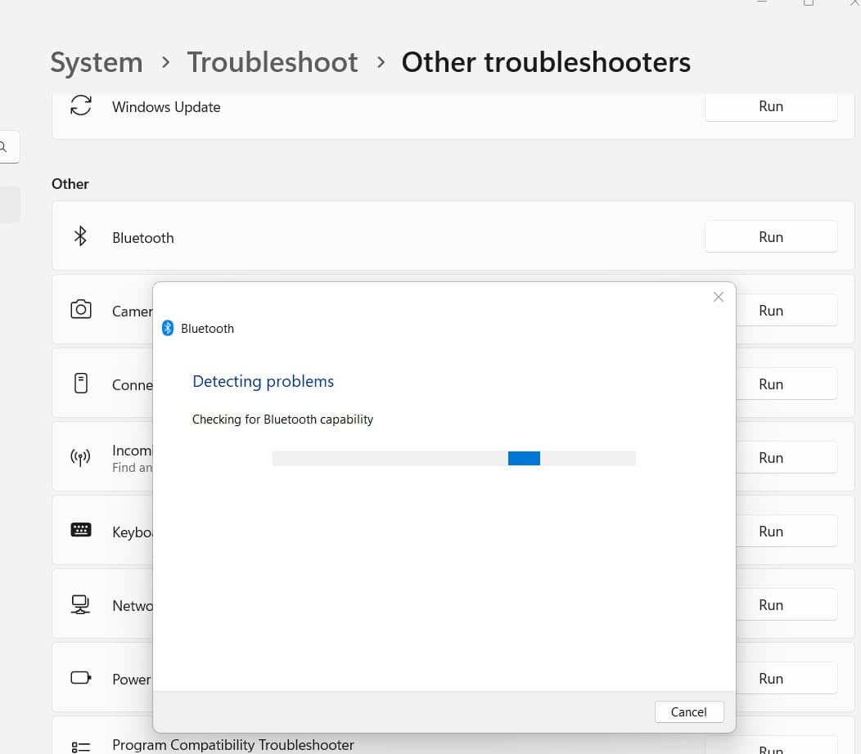Image resolution: width=861 pixels, height=754 pixels.
Task: Click Checking for Bluetooth capability text
Action: point(282,420)
